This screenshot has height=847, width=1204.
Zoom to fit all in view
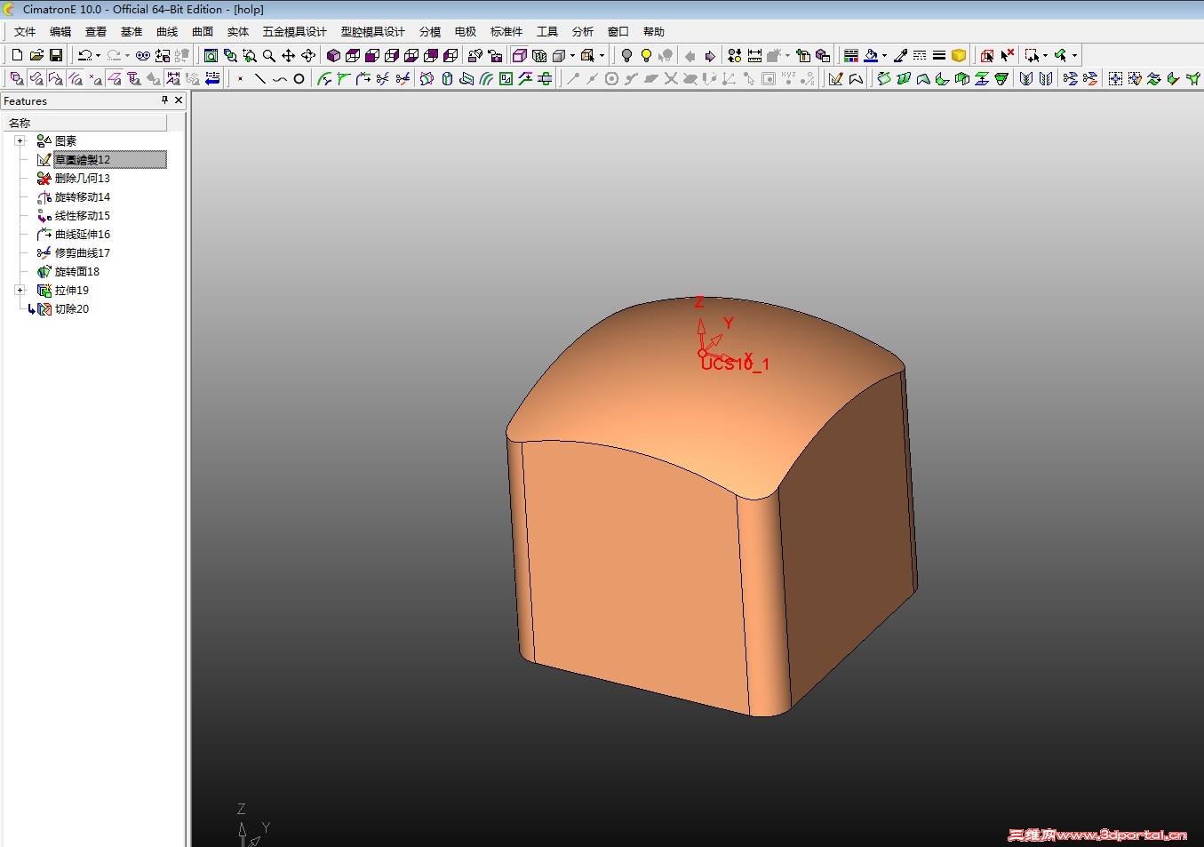211,55
